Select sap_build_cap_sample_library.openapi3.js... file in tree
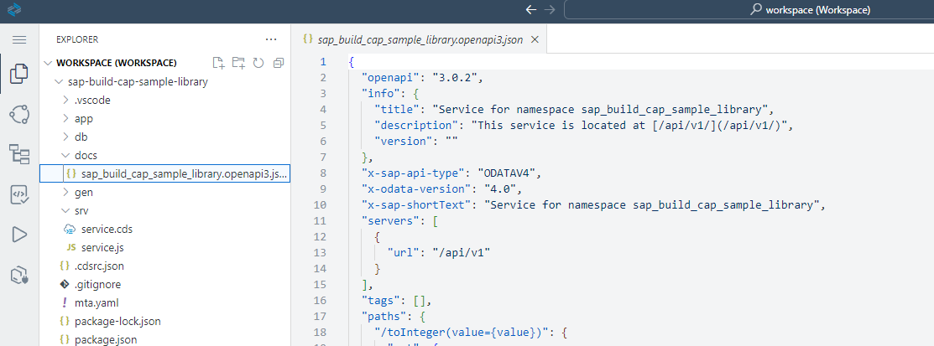 (x=165, y=173)
